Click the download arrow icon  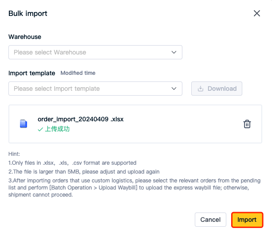click(201, 89)
